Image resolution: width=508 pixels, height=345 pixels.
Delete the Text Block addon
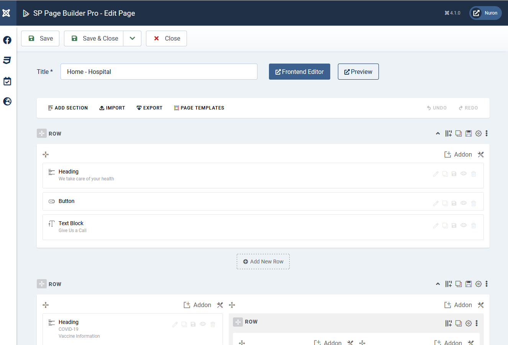tap(474, 226)
